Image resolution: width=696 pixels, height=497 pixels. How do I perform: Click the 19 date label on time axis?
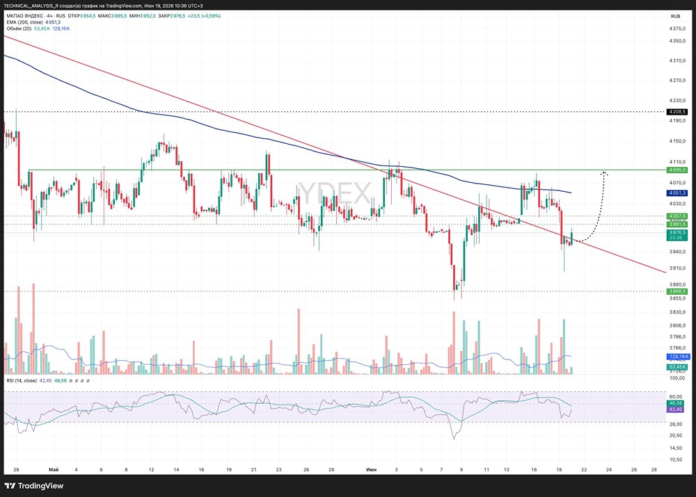(229, 469)
